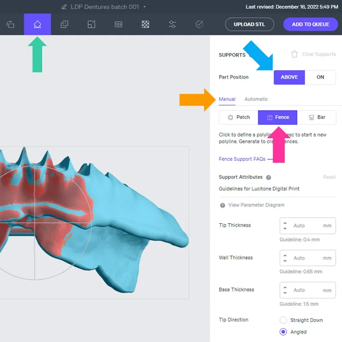
Task: Select the Angled tip direction option
Action: [x=283, y=332]
